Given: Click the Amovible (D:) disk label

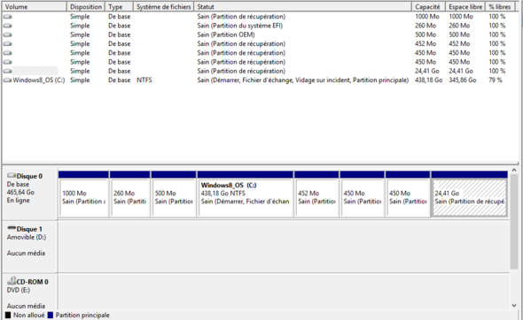Looking at the screenshot, I should coord(27,237).
